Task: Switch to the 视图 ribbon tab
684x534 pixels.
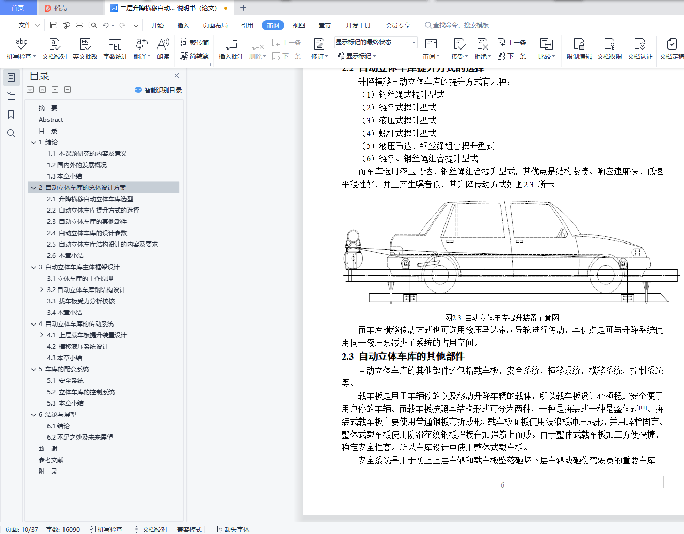Action: (299, 25)
